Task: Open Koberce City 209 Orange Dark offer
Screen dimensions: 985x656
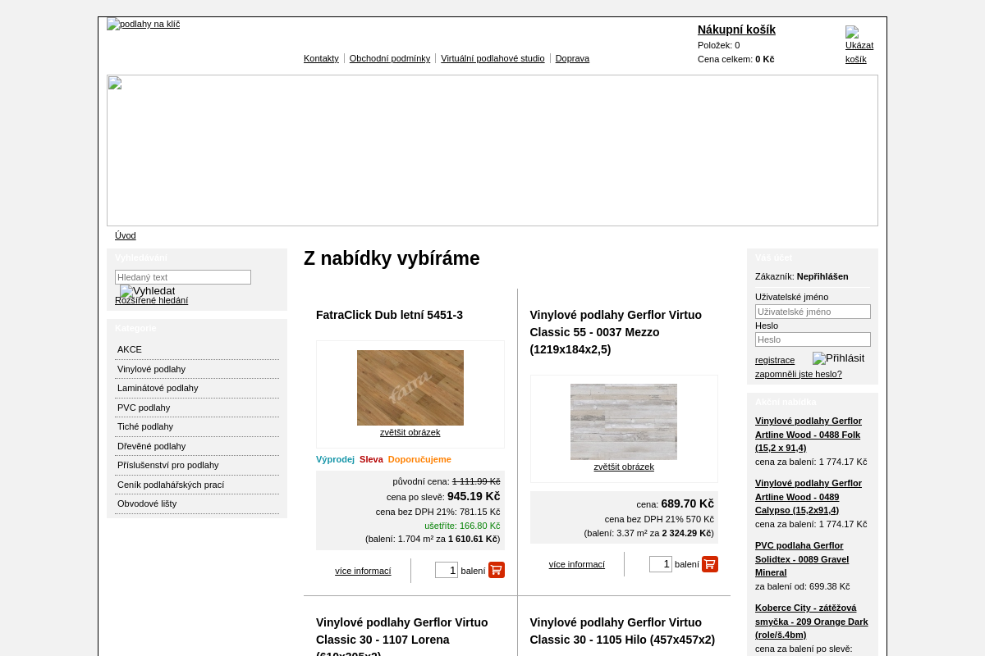Action: [811, 621]
